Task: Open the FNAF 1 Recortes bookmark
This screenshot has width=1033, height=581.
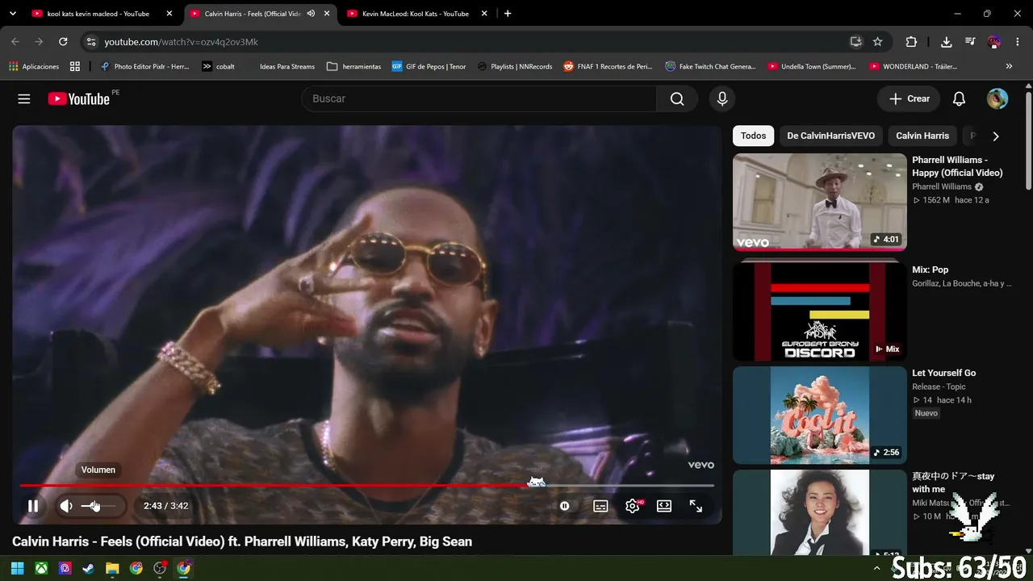Action: [x=608, y=66]
